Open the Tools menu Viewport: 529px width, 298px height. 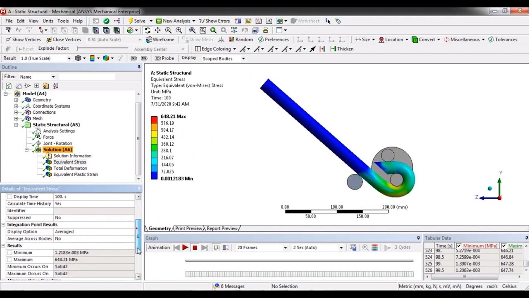tap(63, 21)
